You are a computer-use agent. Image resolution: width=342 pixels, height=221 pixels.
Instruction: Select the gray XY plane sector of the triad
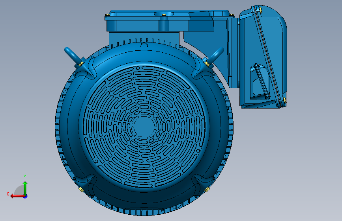(19, 190)
